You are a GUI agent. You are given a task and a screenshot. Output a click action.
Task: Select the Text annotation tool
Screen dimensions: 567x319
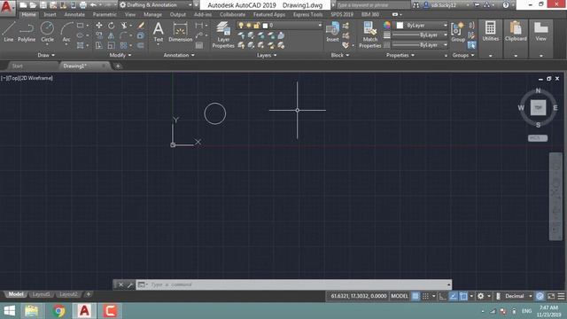pyautogui.click(x=158, y=32)
